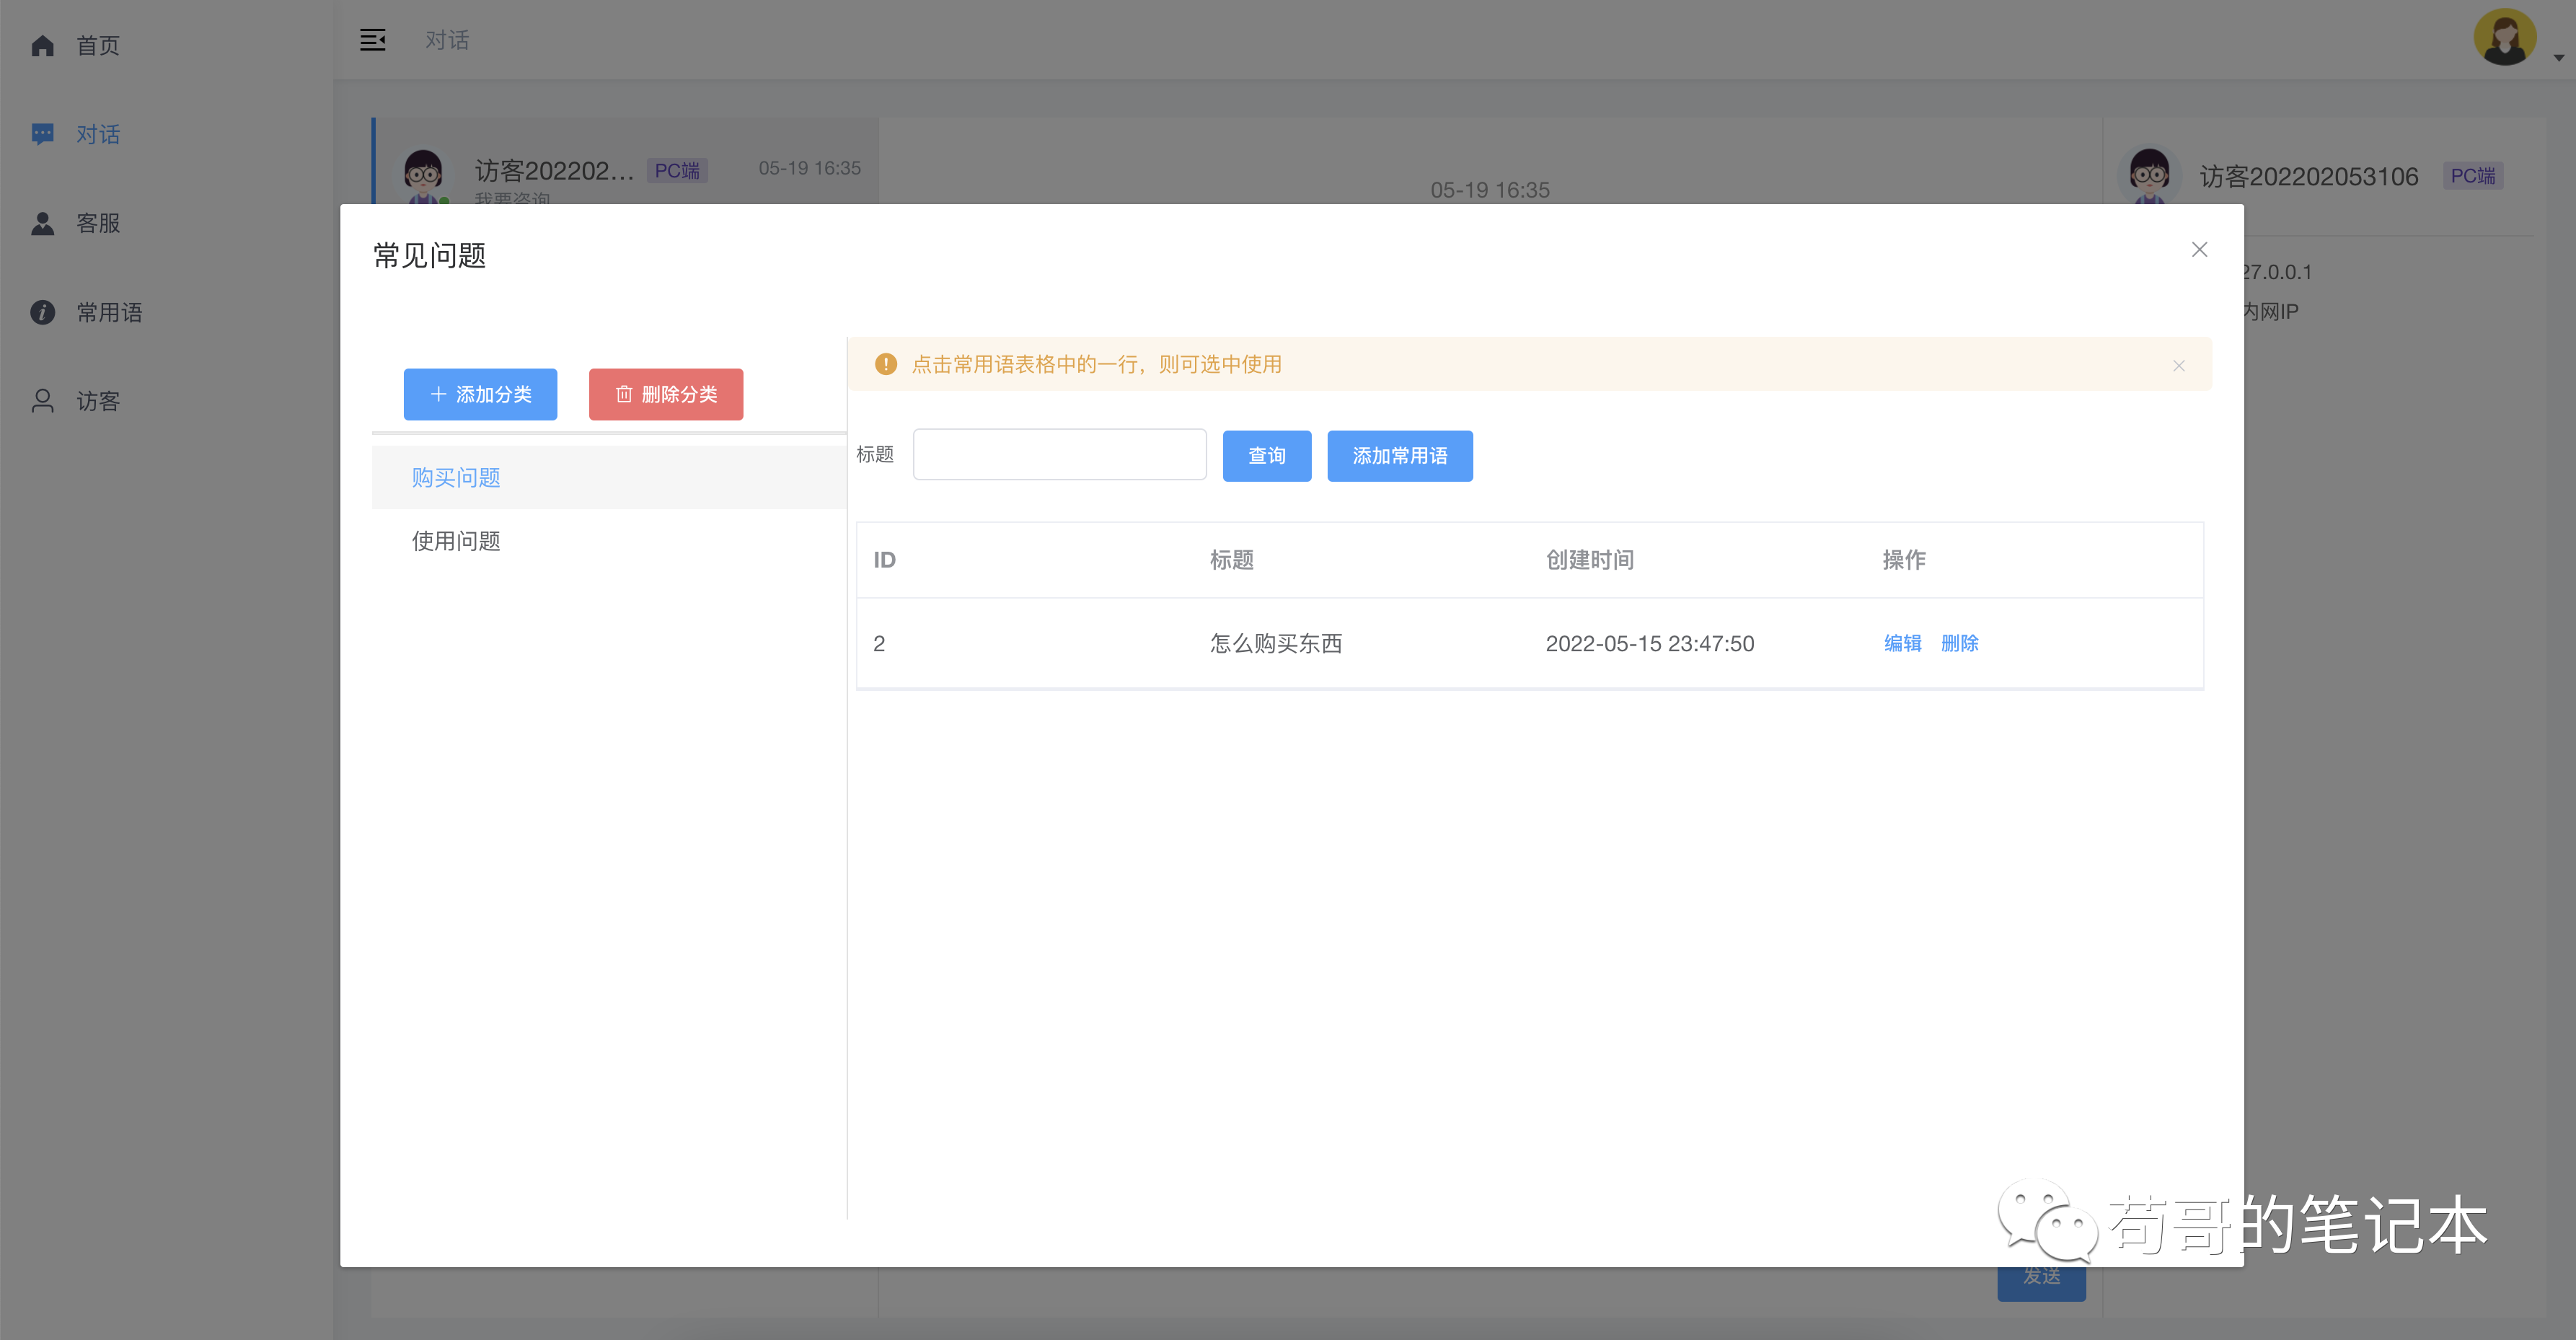Select the 使用问题 category
2576x1340 pixels.
[609, 541]
